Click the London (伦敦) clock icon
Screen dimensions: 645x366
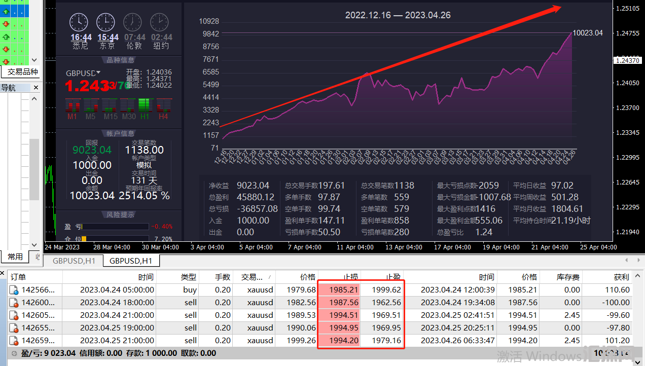[x=133, y=22]
